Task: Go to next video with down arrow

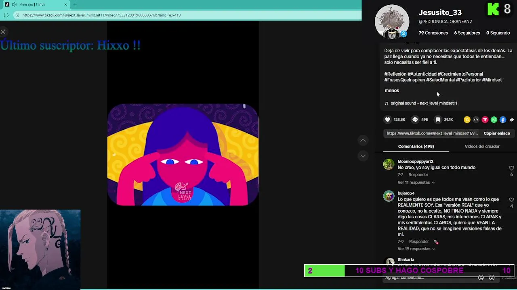Action: (x=363, y=156)
